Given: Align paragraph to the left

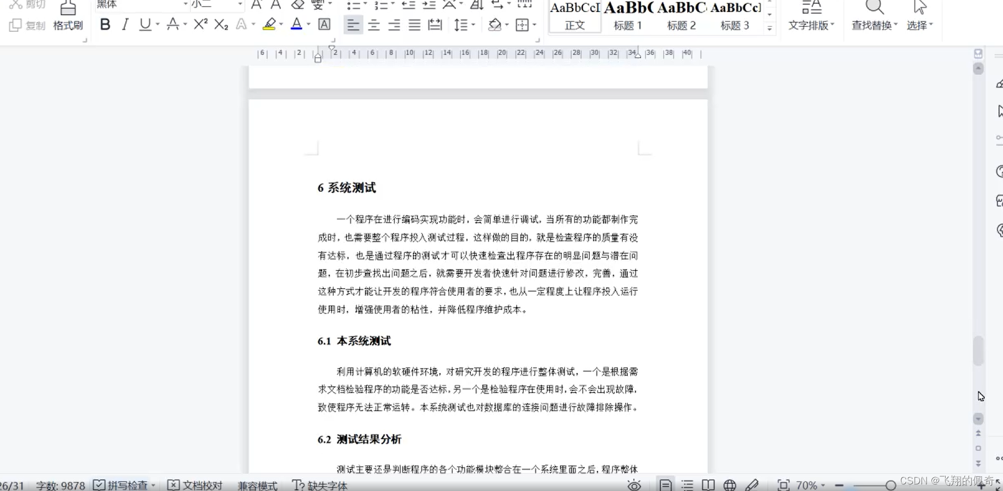Looking at the screenshot, I should pos(353,25).
